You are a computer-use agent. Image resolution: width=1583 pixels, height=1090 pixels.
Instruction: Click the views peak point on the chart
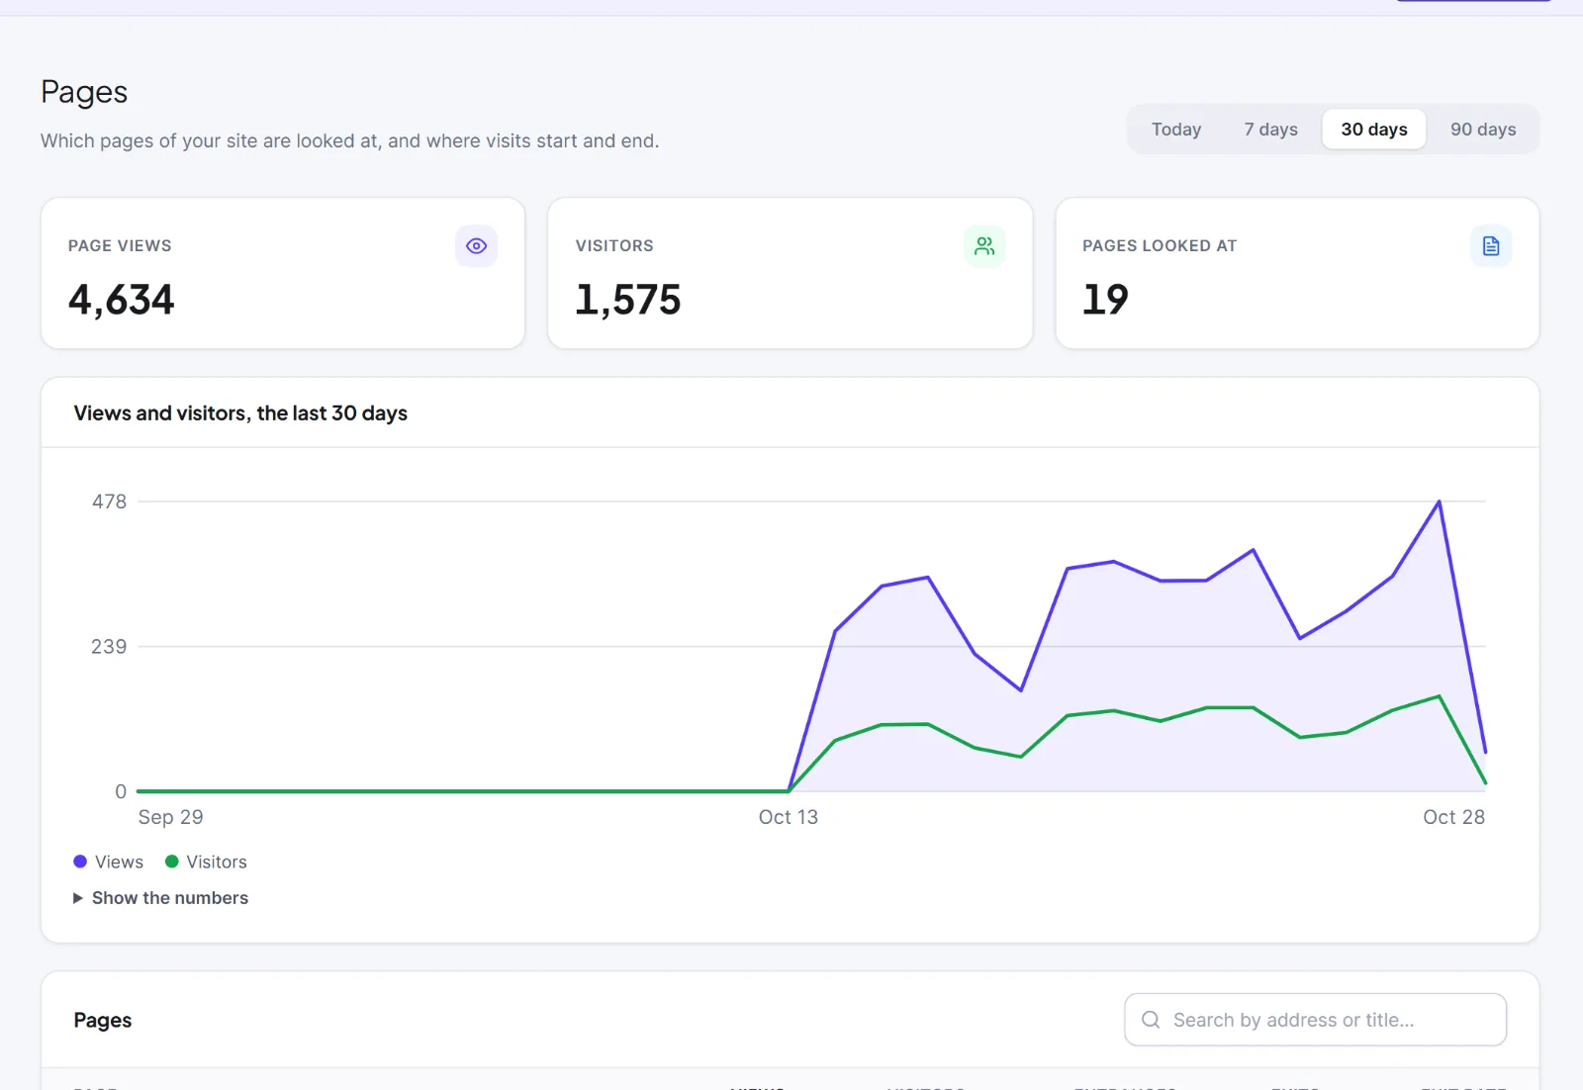tap(1439, 501)
